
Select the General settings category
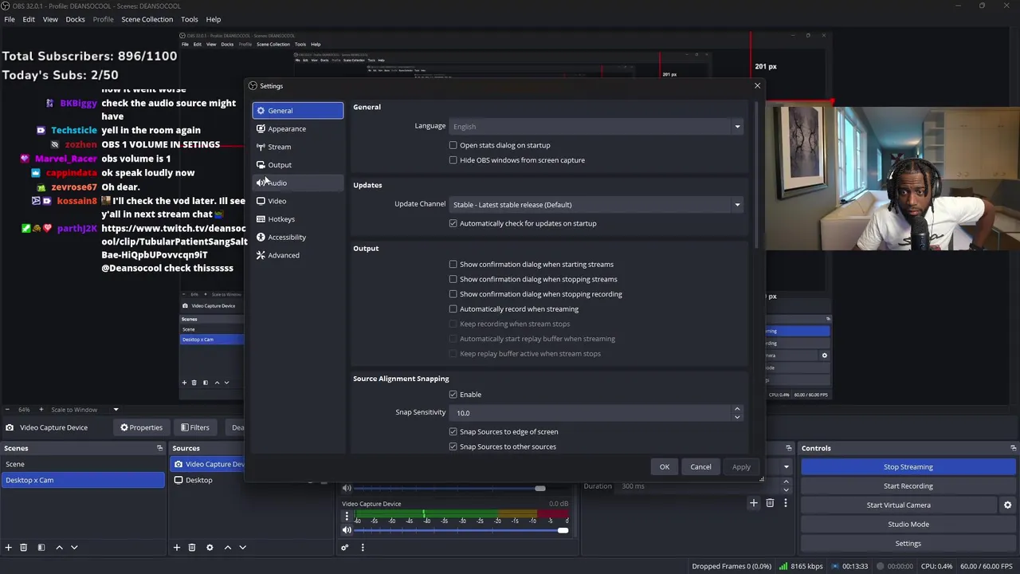(x=298, y=111)
